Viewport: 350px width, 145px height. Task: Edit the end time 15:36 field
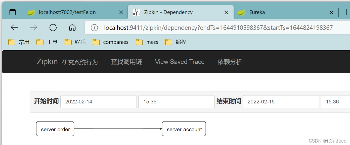[335, 102]
